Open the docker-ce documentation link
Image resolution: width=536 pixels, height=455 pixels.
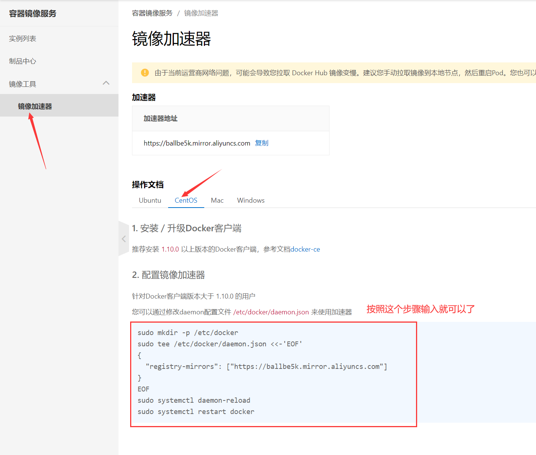pos(305,249)
